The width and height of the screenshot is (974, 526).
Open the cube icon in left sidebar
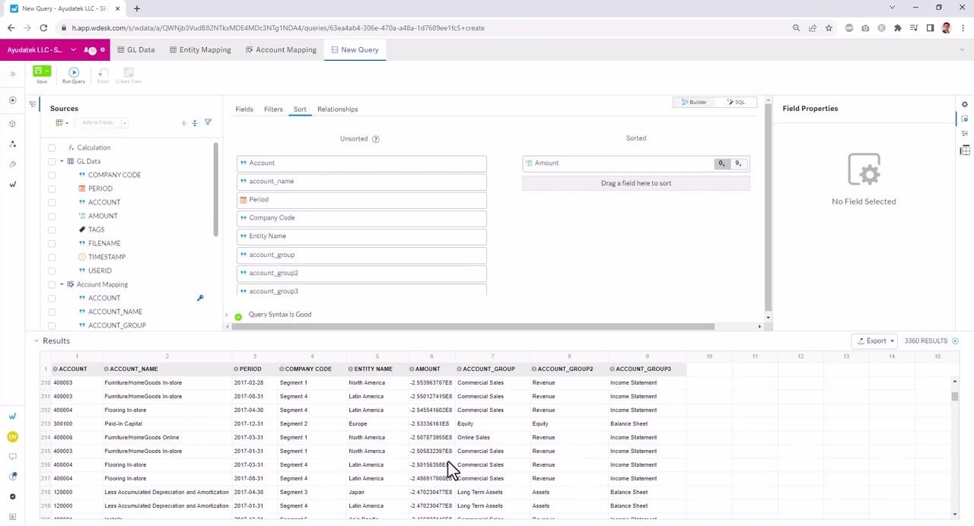[12, 123]
